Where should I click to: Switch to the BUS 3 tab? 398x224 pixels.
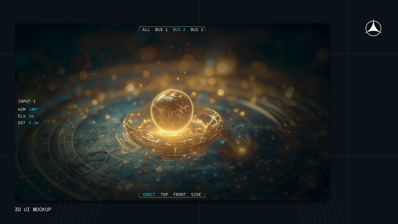197,30
